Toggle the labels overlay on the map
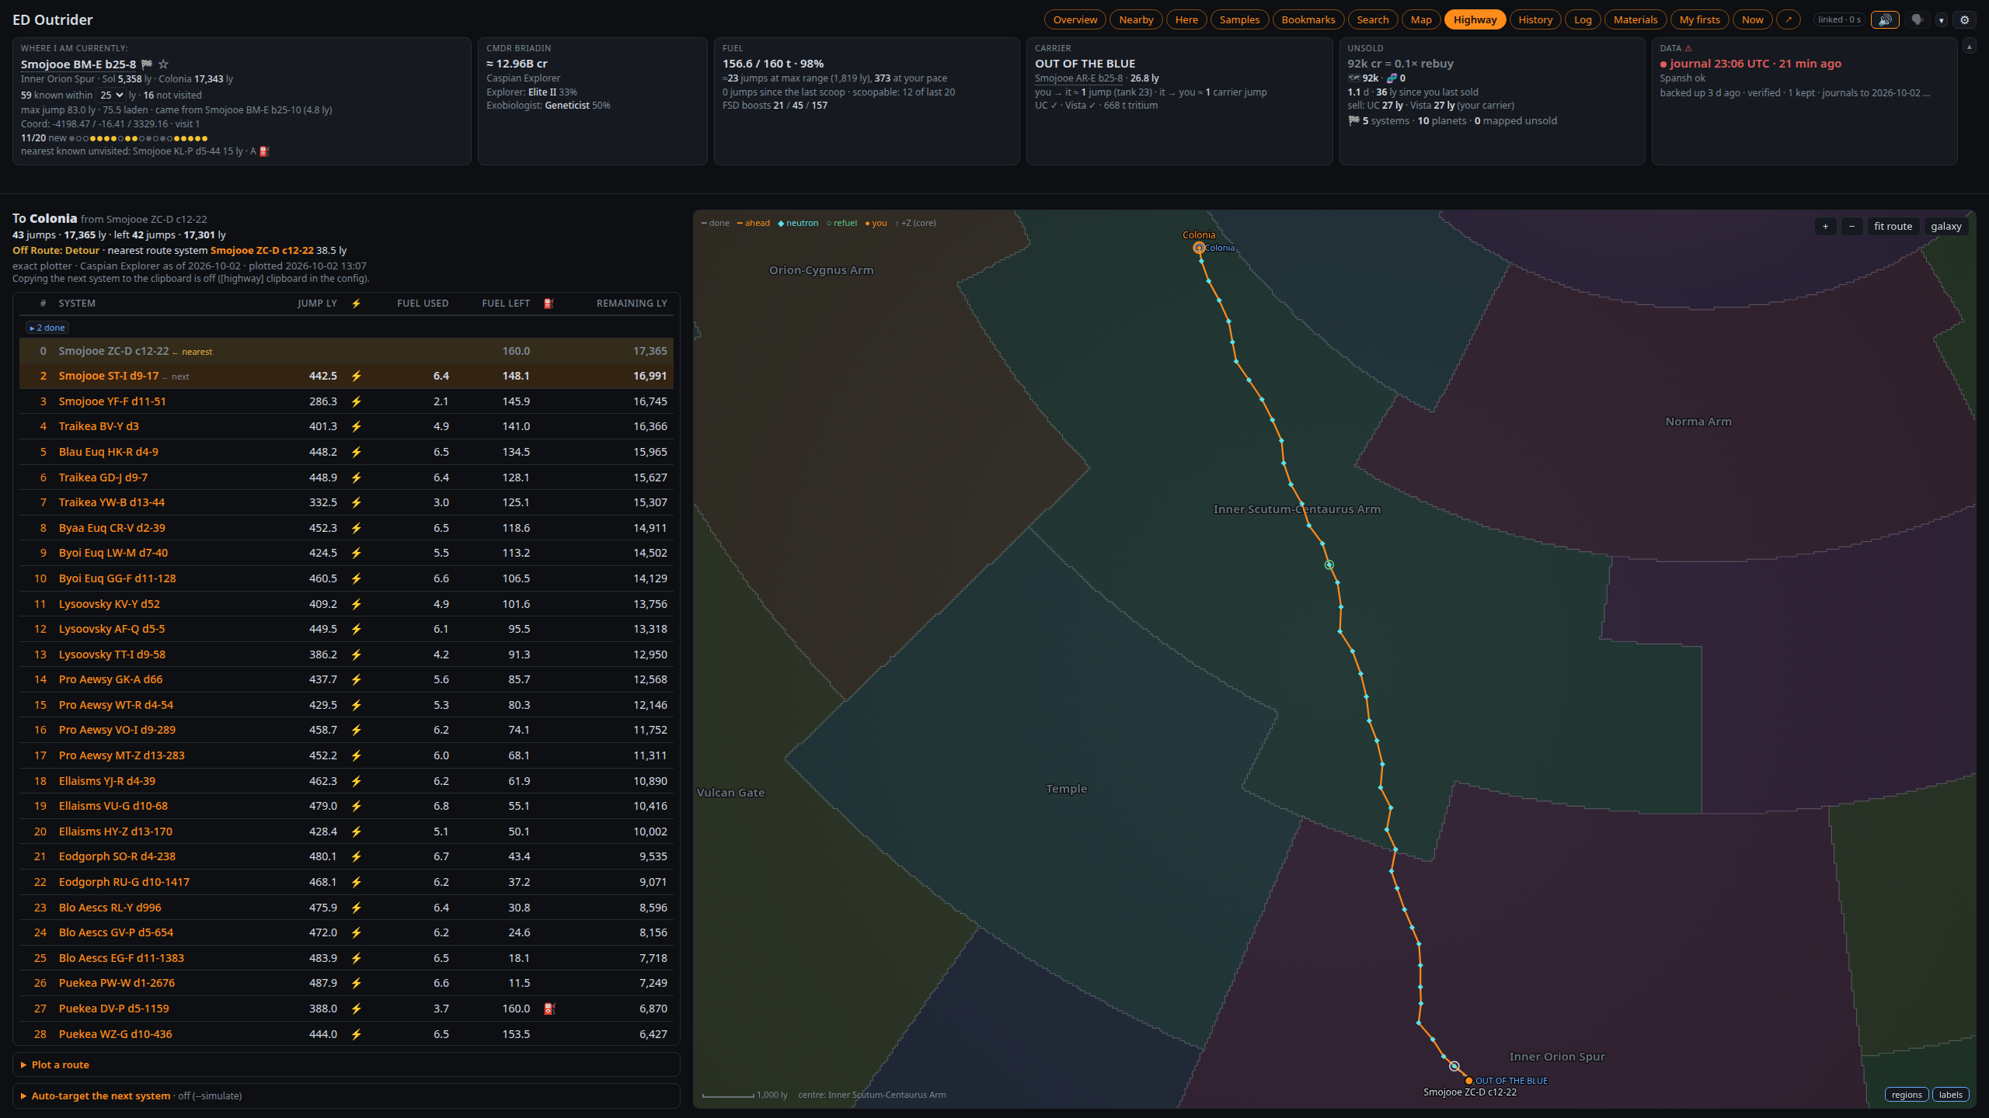Screen dimensions: 1989x1118 pyautogui.click(x=1950, y=1095)
